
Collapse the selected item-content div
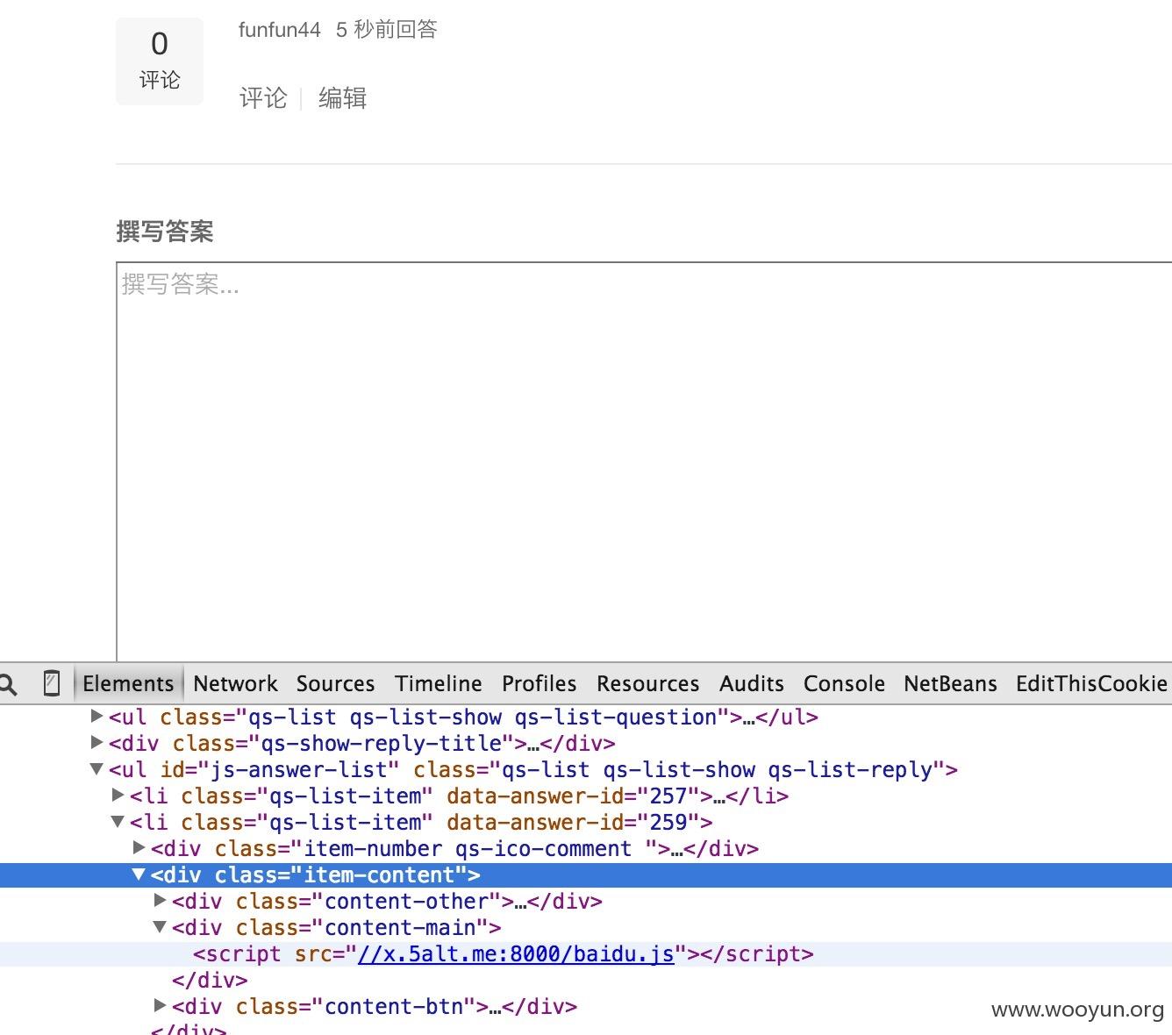(x=139, y=874)
